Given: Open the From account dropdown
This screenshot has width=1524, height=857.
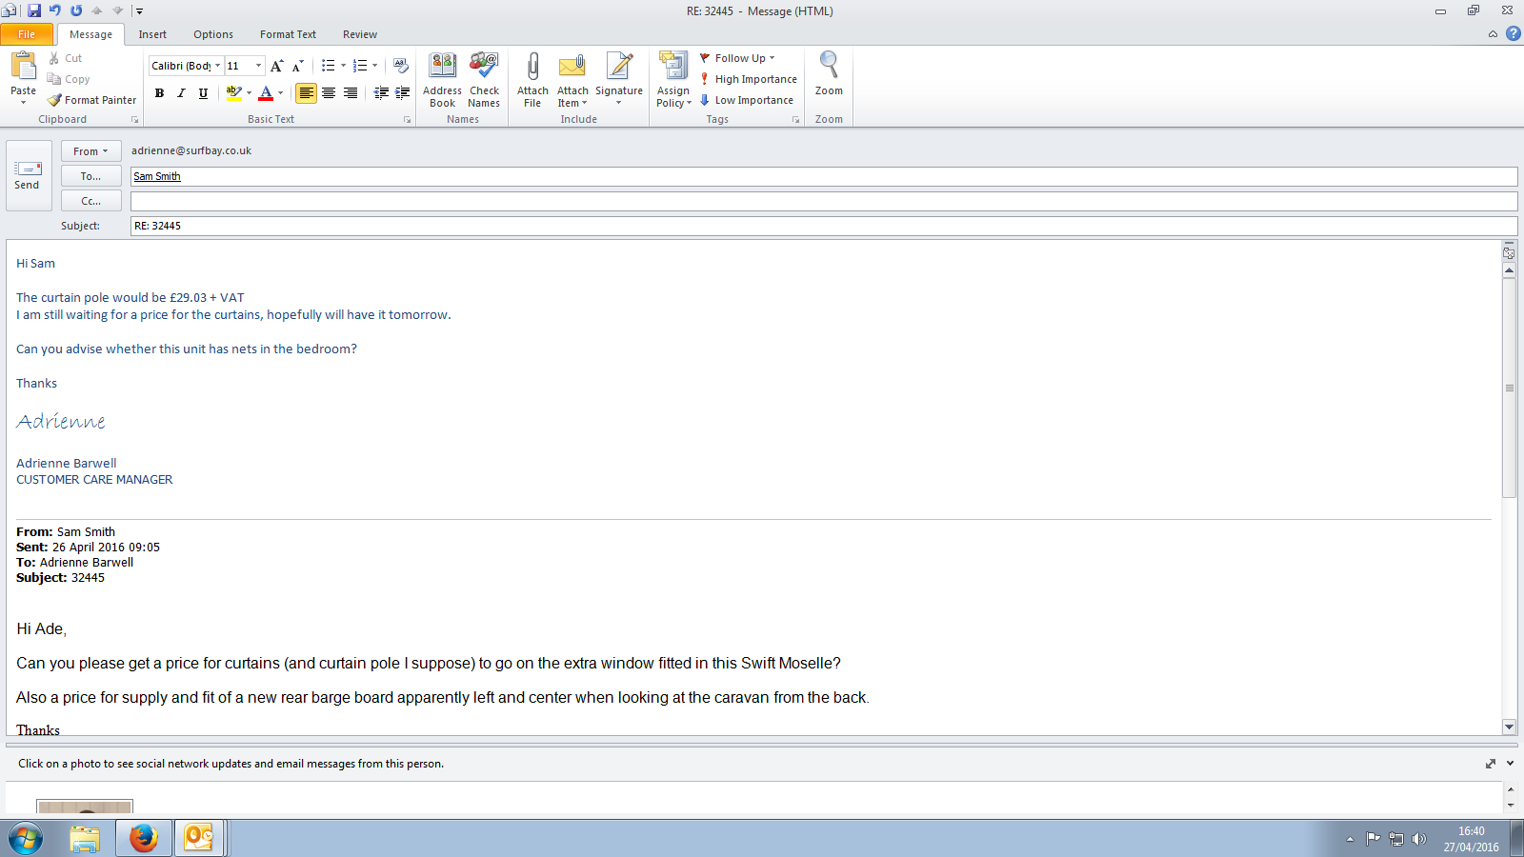Looking at the screenshot, I should pos(91,151).
